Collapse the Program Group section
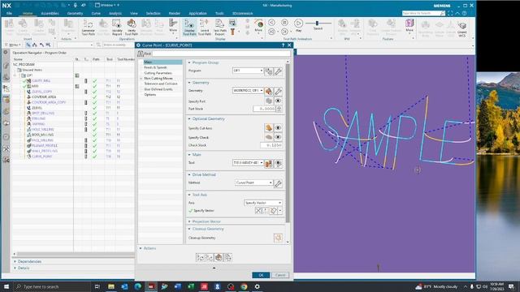This screenshot has width=520, height=292. [189, 62]
